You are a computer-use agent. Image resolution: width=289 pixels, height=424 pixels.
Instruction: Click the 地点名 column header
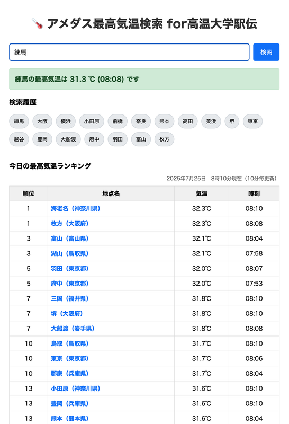pyautogui.click(x=111, y=193)
